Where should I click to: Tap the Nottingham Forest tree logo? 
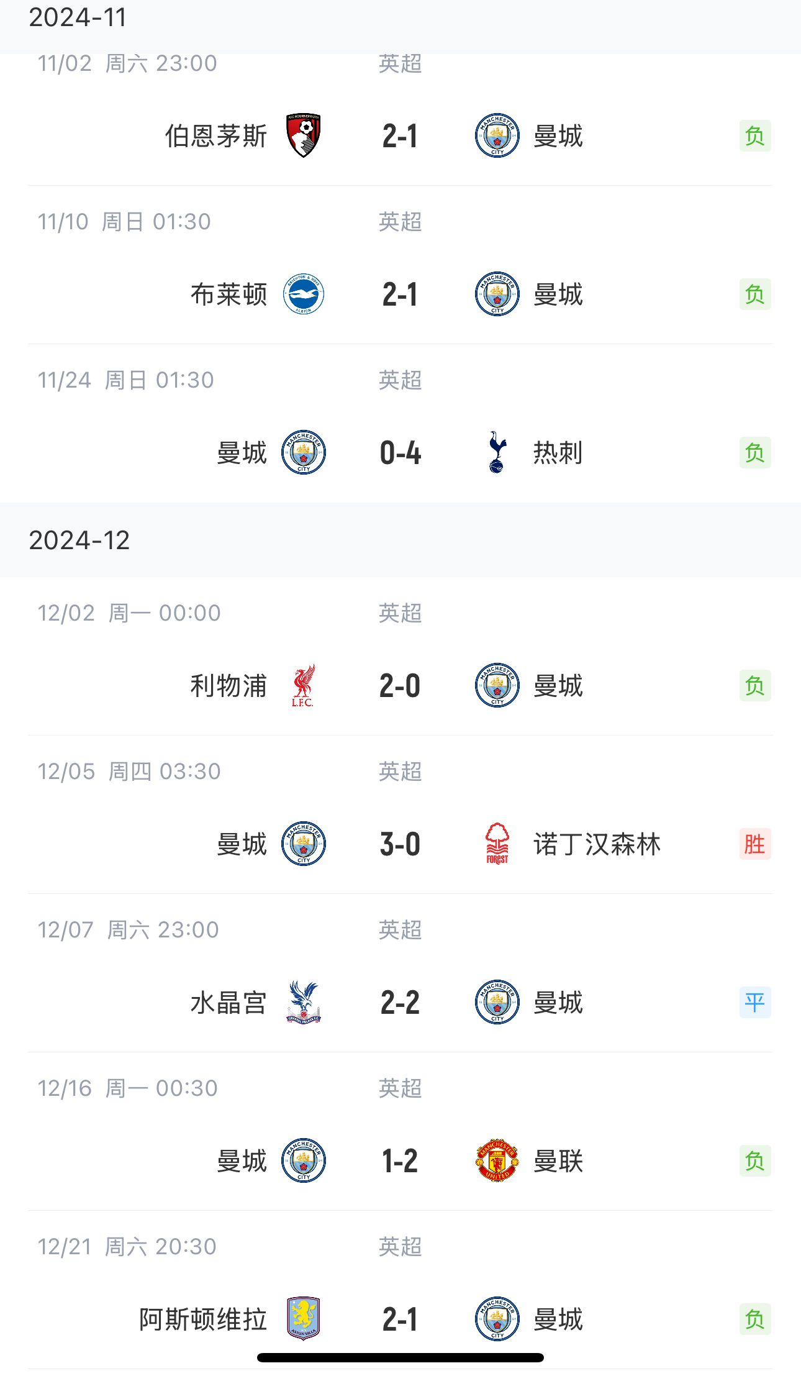tap(497, 844)
